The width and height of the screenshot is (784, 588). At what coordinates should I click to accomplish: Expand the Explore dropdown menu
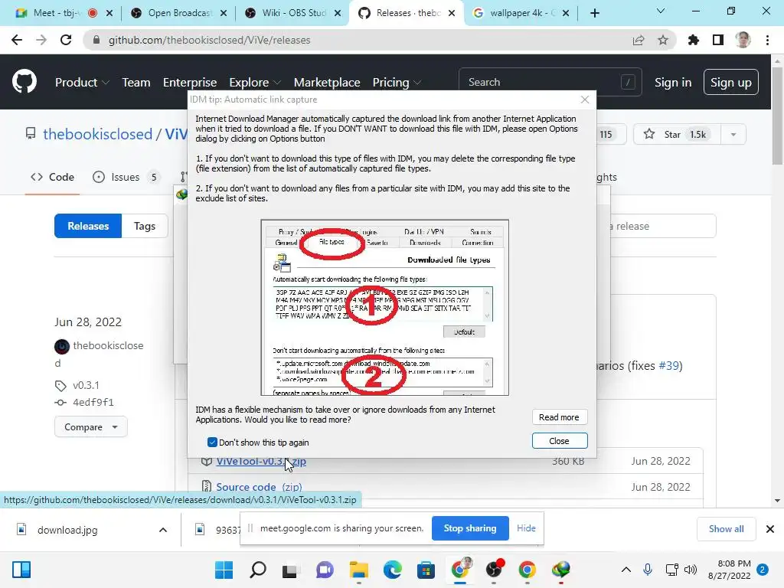[x=254, y=83]
